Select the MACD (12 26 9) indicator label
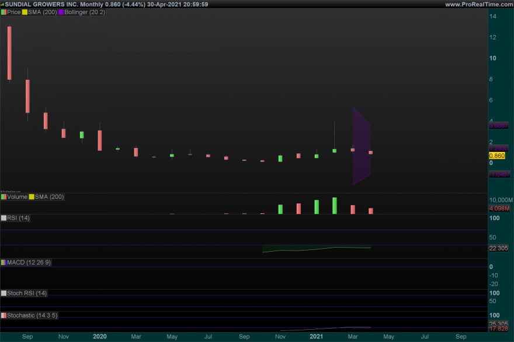 [x=29, y=262]
